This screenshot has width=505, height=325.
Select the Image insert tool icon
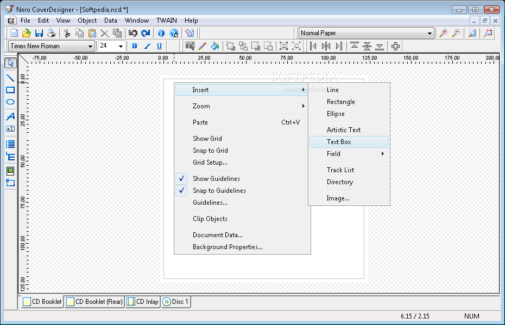[10, 171]
